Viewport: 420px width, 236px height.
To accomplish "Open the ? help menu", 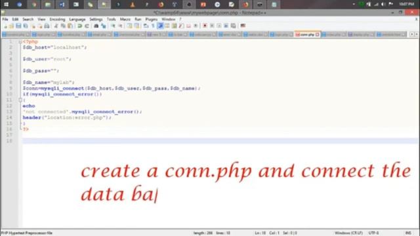I will (180, 19).
